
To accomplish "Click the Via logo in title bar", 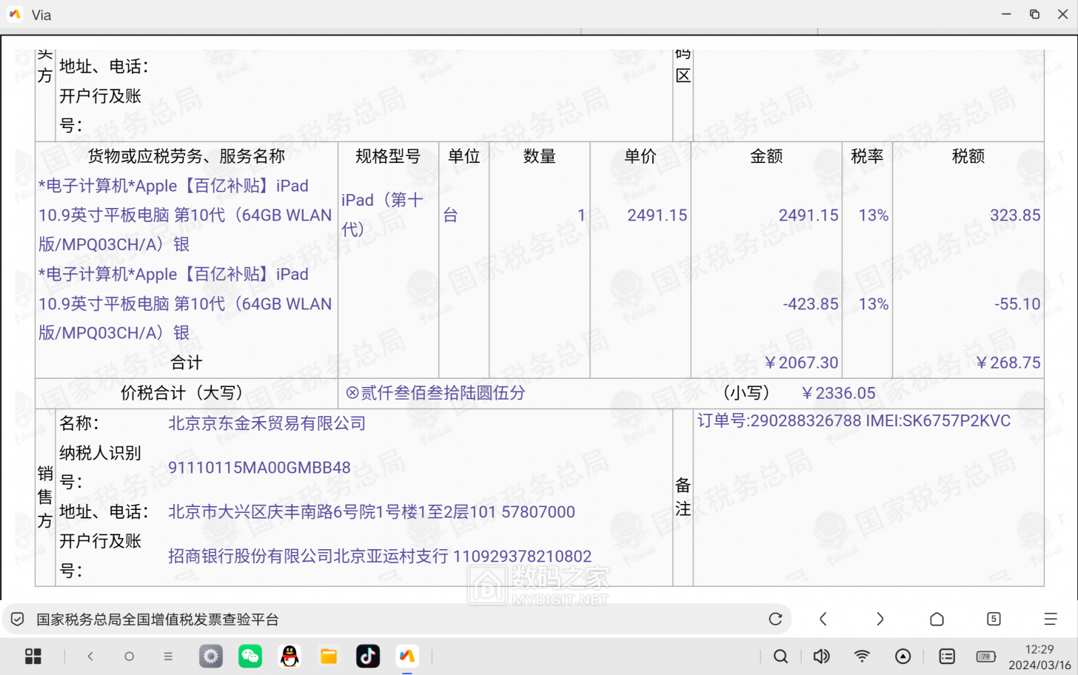I will point(16,15).
